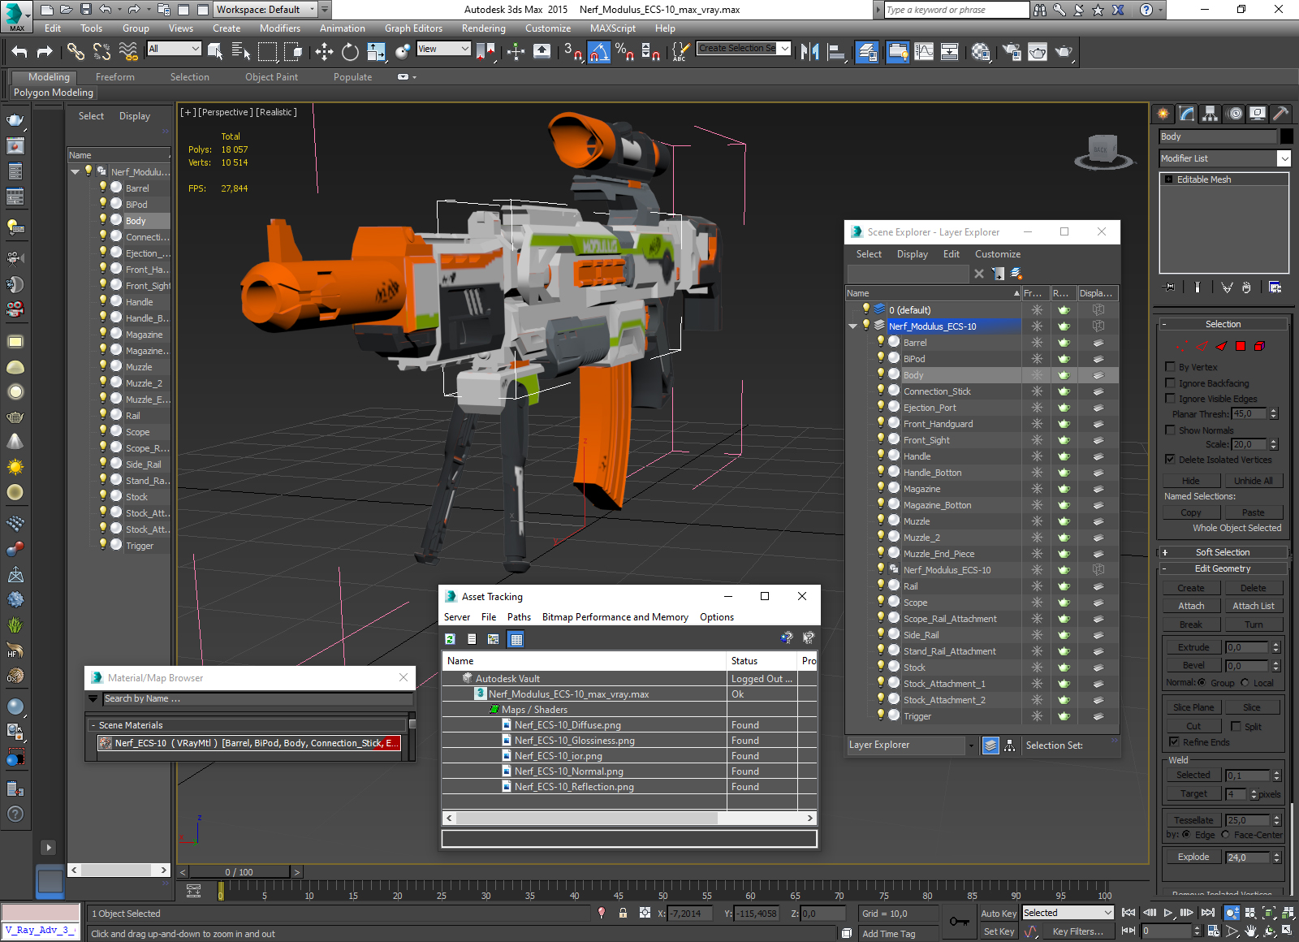Select Polygon sub-object level icon
This screenshot has height=942, width=1299.
1241,346
